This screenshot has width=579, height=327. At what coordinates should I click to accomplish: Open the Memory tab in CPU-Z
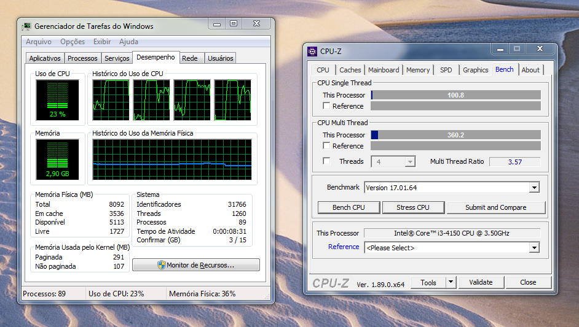pyautogui.click(x=418, y=70)
